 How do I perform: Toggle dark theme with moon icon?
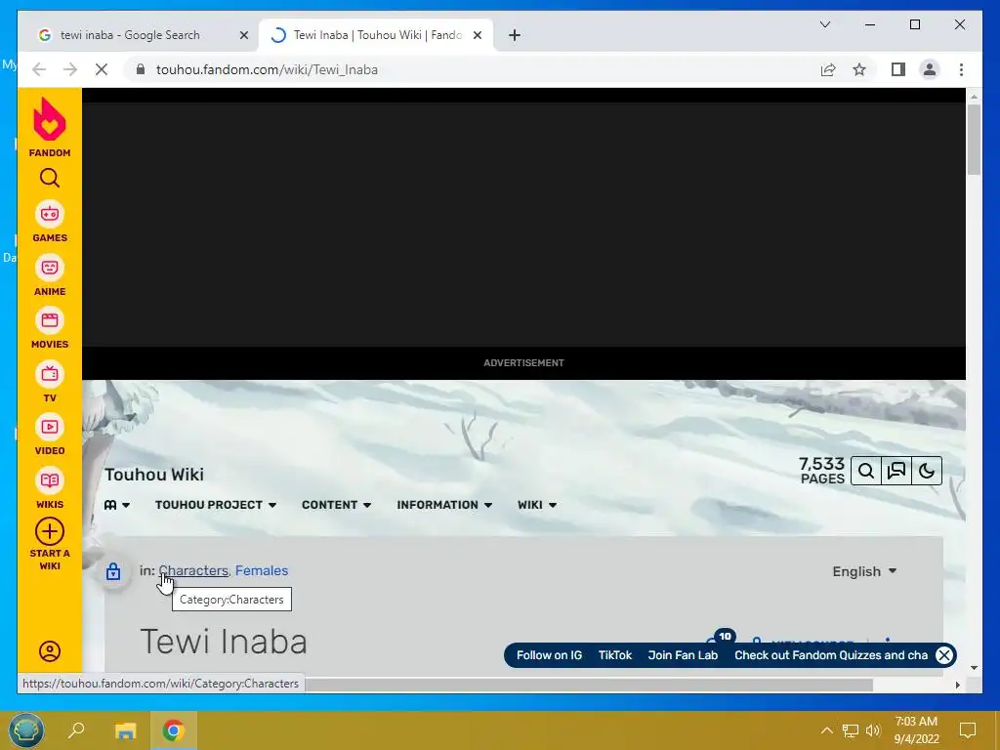pyautogui.click(x=927, y=472)
